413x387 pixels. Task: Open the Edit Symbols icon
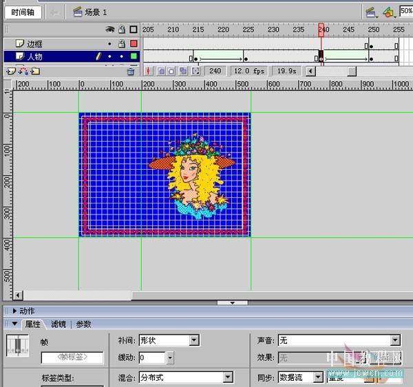389,12
